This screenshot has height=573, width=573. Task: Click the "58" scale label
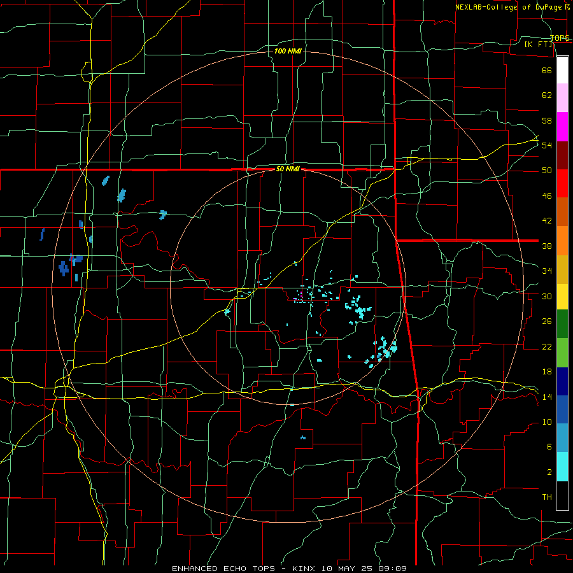[x=547, y=120]
